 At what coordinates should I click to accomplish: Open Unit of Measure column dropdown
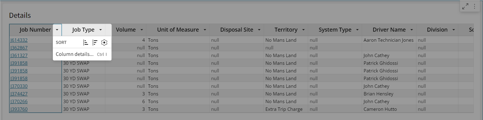point(205,30)
